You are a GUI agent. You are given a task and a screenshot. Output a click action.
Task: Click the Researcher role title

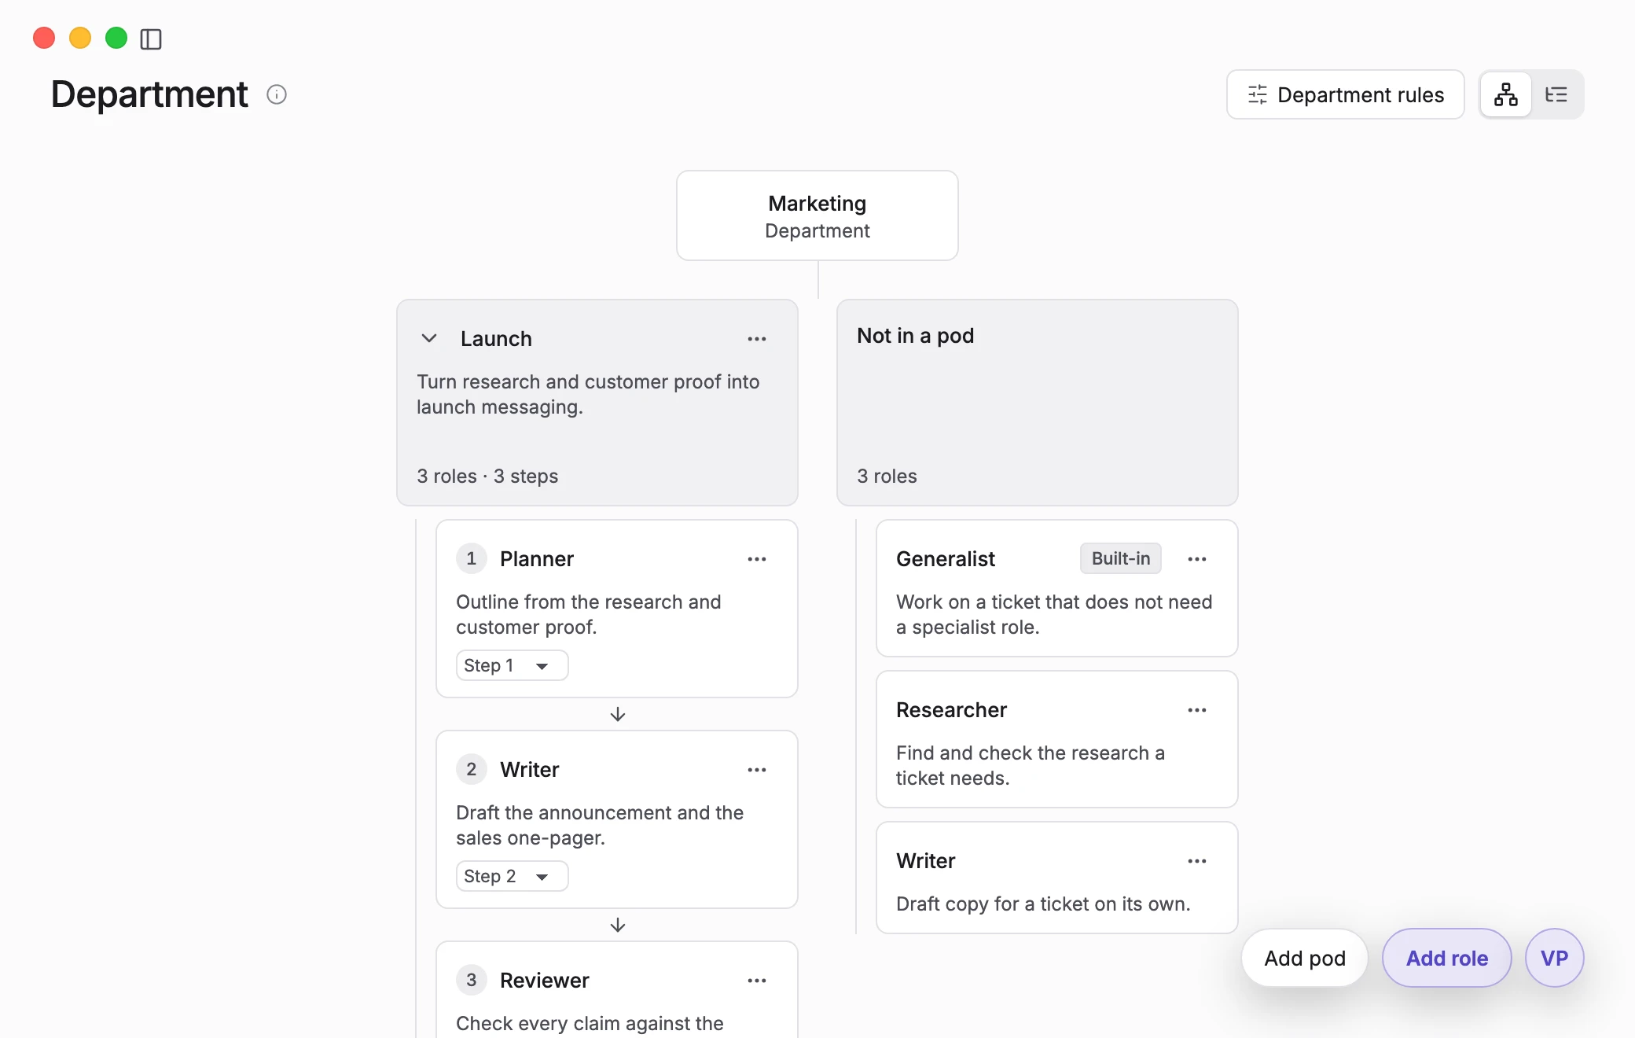pyautogui.click(x=951, y=710)
